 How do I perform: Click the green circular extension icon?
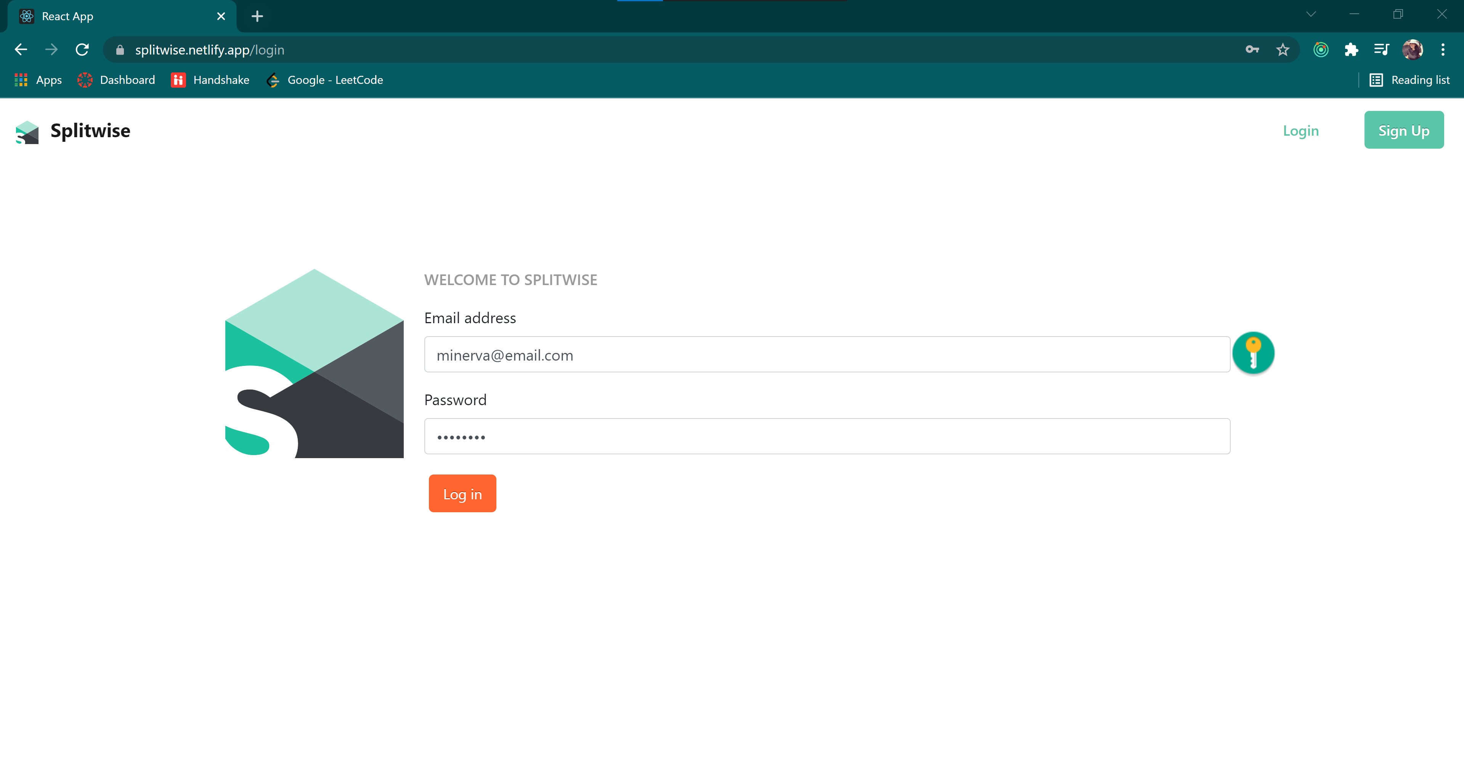1320,50
